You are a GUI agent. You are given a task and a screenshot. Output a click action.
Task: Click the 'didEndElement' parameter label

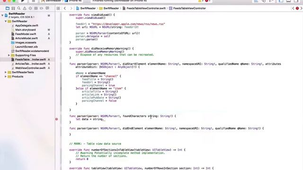(133, 128)
